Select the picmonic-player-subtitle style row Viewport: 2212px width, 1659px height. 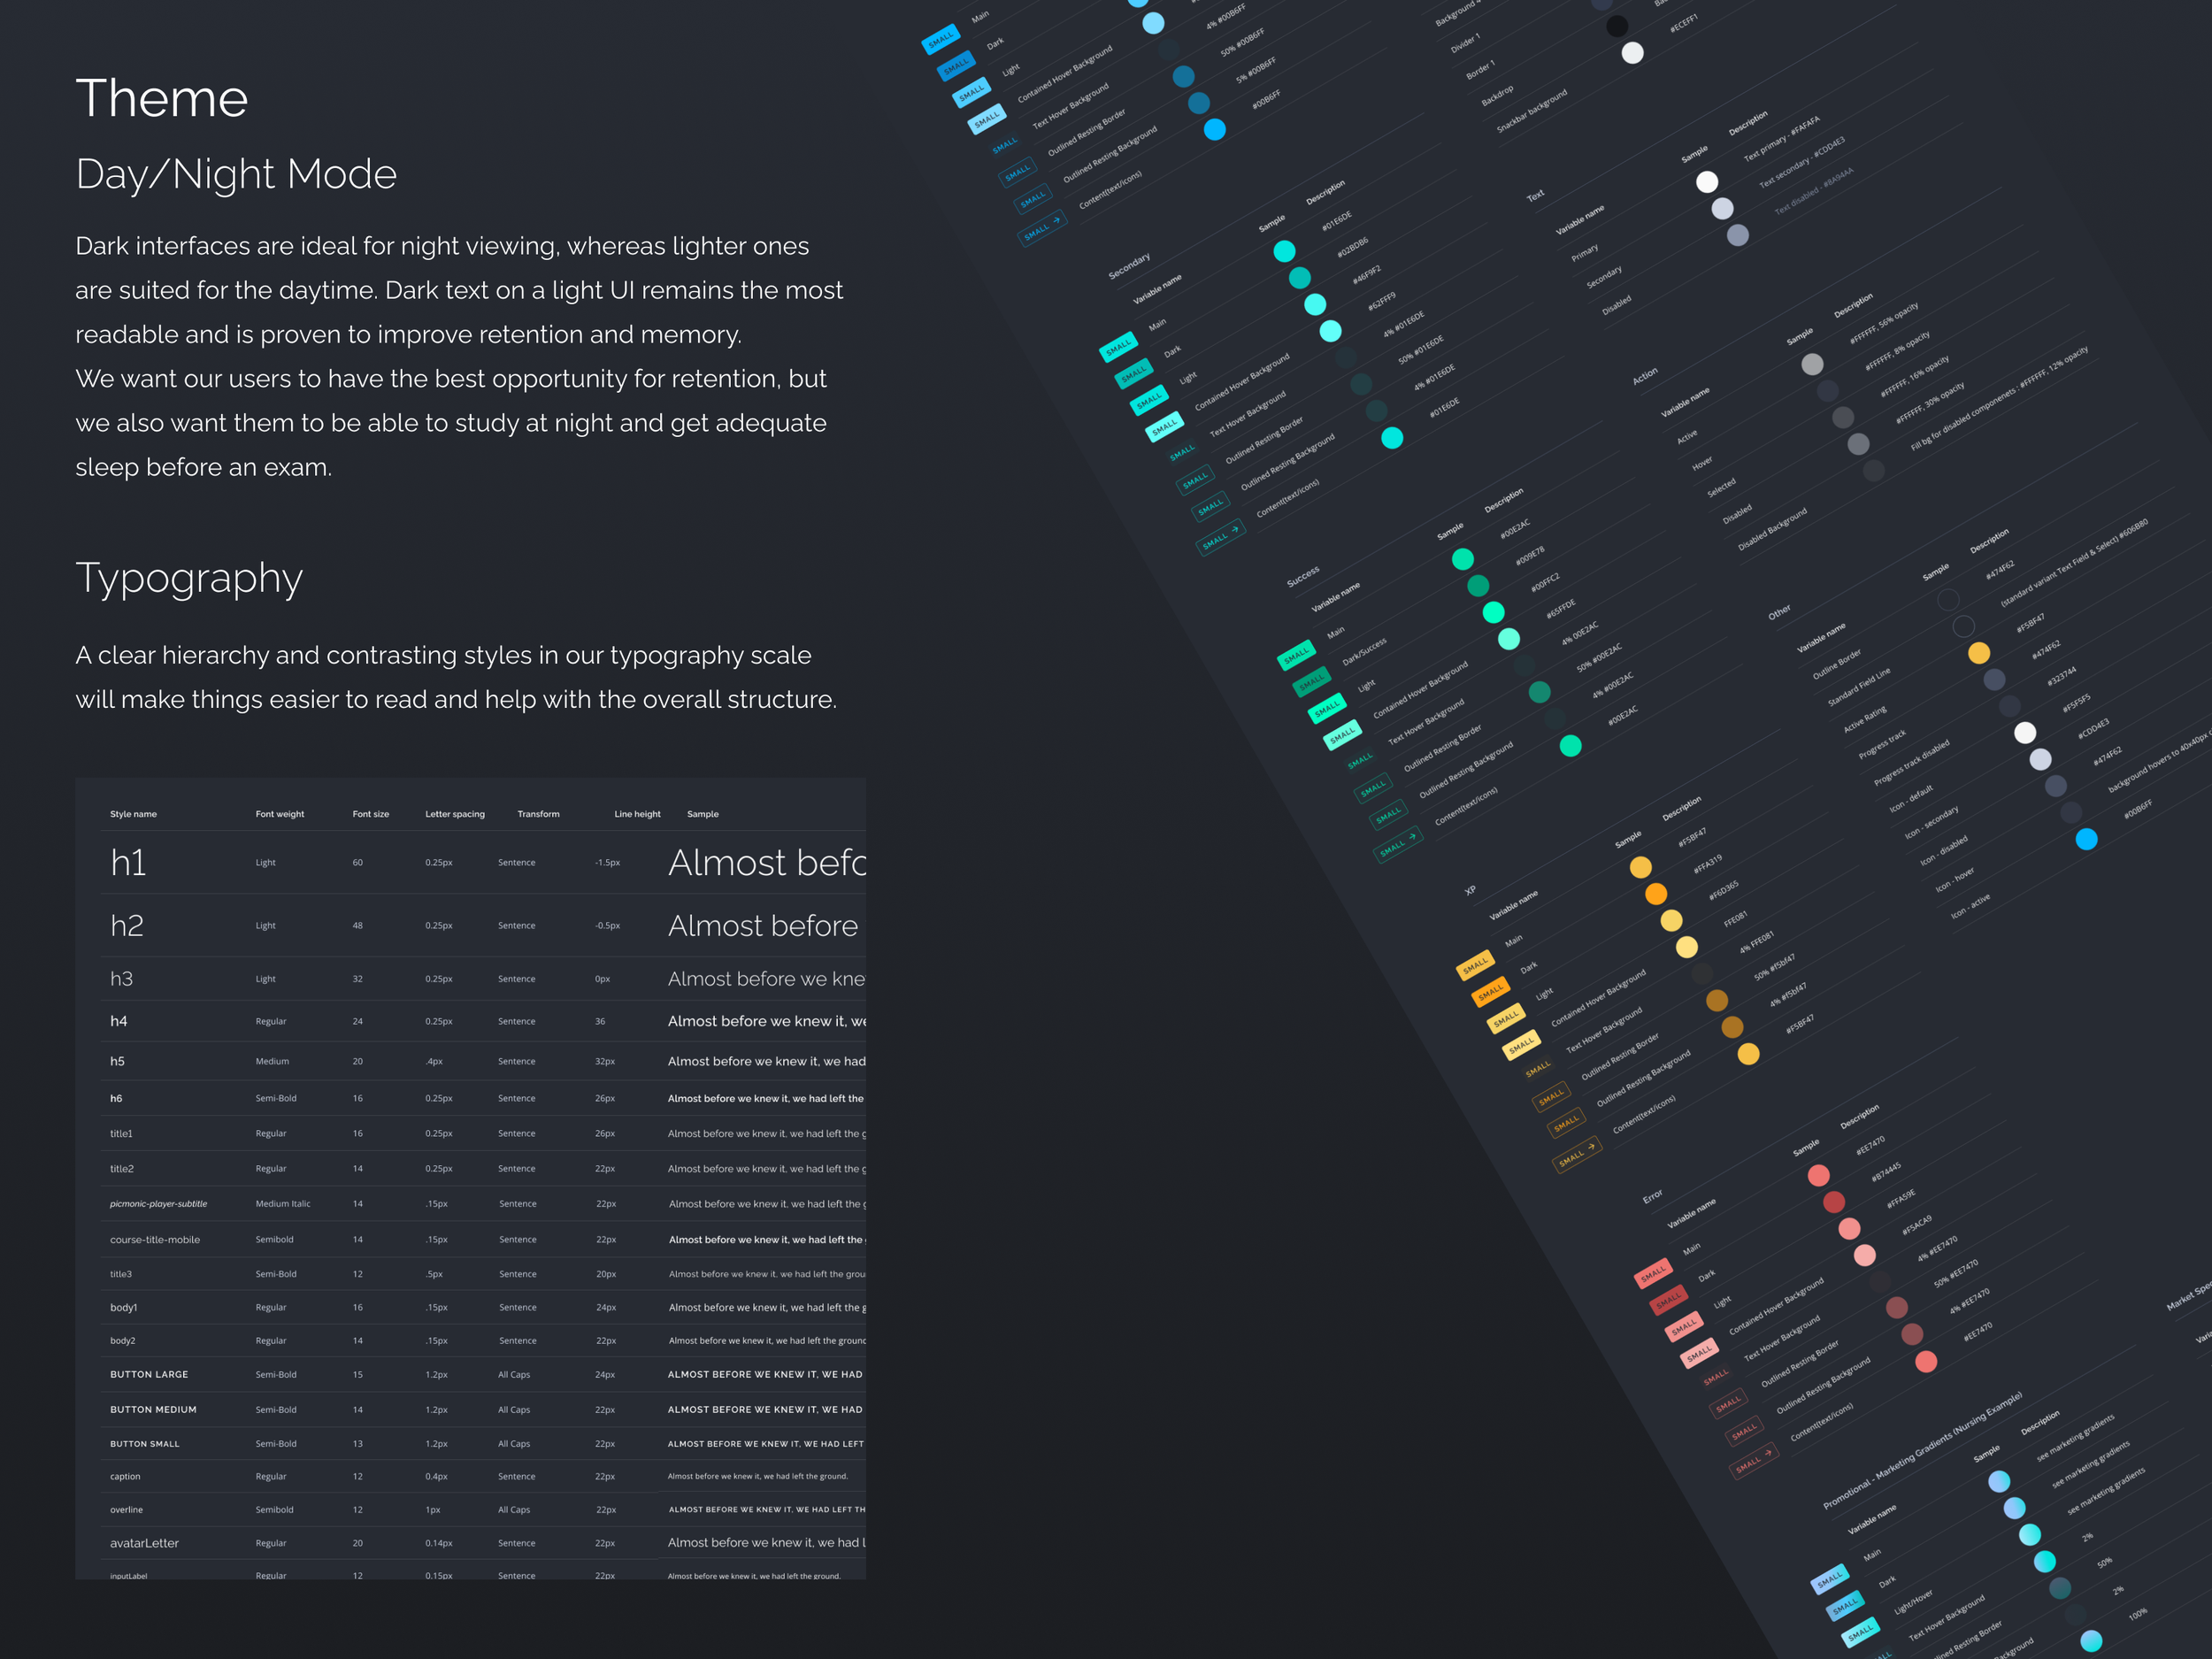pos(470,1204)
